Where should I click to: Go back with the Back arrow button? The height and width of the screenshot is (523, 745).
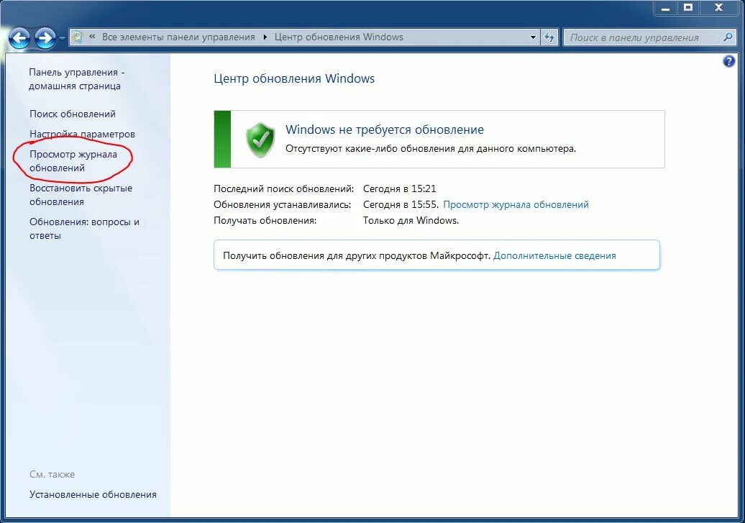click(x=20, y=37)
